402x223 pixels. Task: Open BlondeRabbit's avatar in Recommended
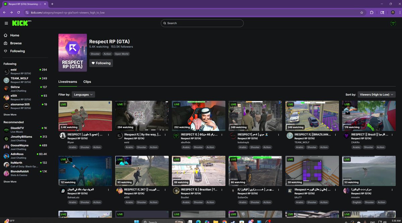pos(6,173)
